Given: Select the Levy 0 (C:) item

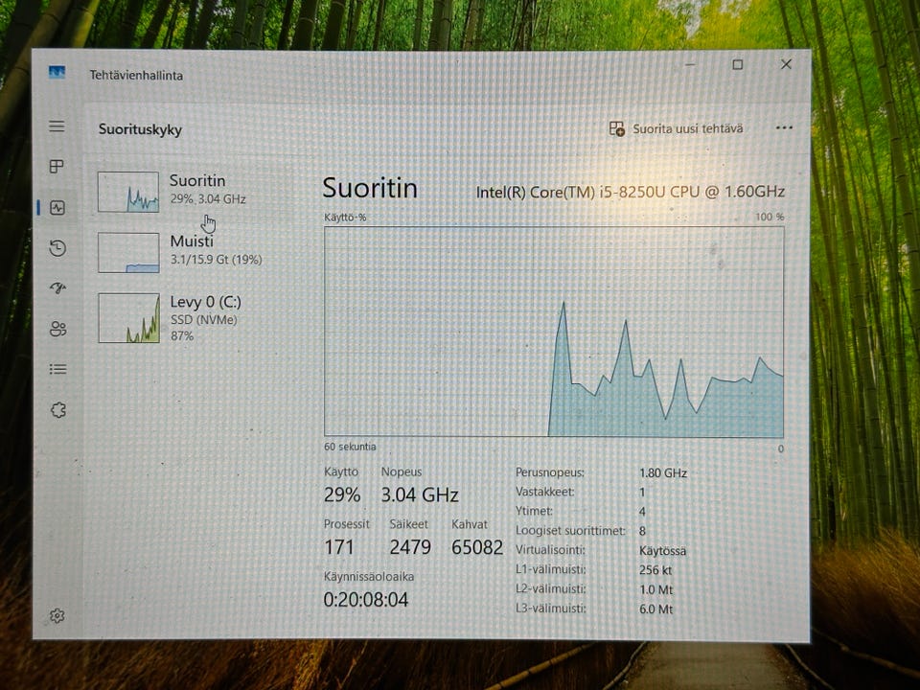Looking at the screenshot, I should pos(196,318).
